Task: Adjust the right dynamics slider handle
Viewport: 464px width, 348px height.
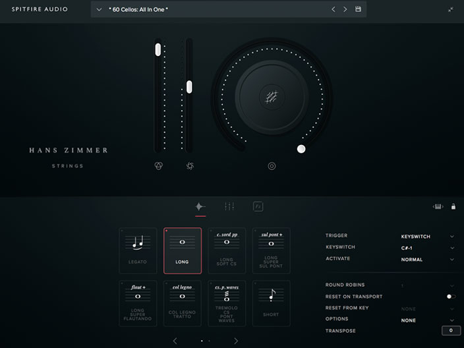Action: 189,87
